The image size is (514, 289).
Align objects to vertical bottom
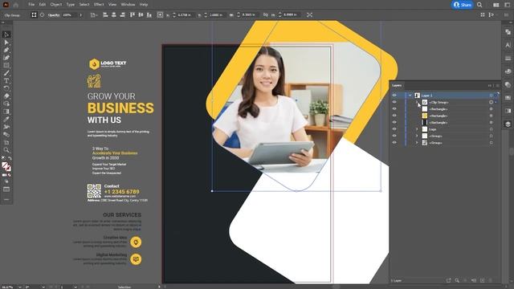tap(149, 14)
